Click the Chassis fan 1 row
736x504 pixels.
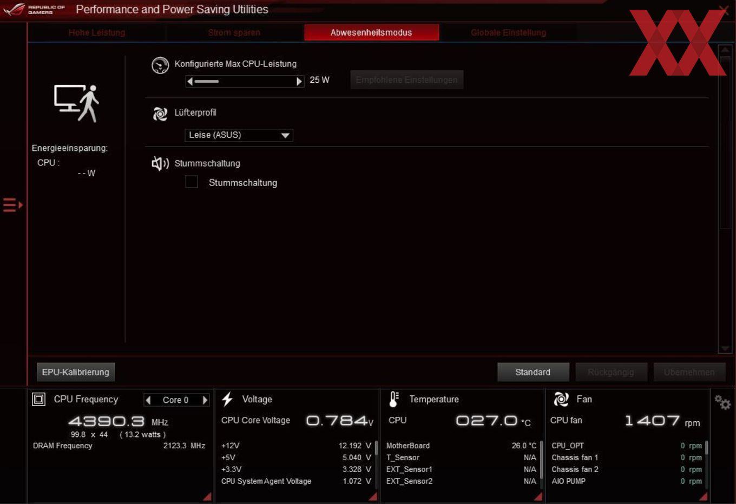point(627,457)
